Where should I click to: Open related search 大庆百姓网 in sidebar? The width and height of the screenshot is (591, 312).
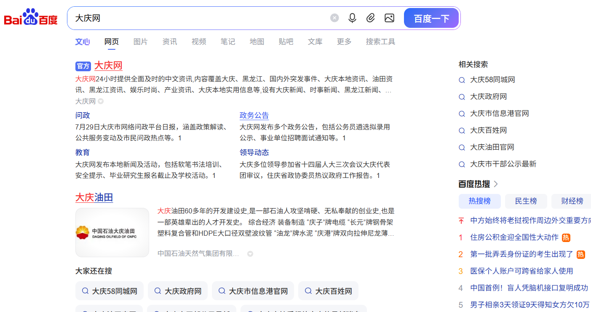(488, 130)
